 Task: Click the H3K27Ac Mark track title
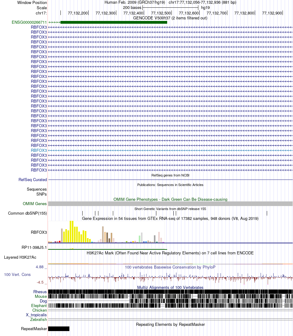click(170, 253)
